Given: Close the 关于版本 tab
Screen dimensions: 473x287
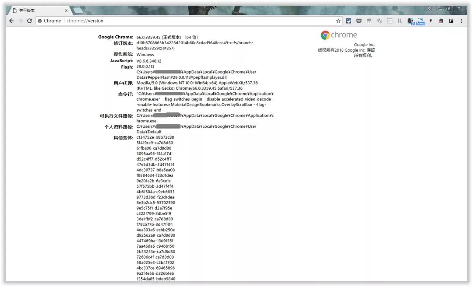Looking at the screenshot, I should tap(66, 10).
